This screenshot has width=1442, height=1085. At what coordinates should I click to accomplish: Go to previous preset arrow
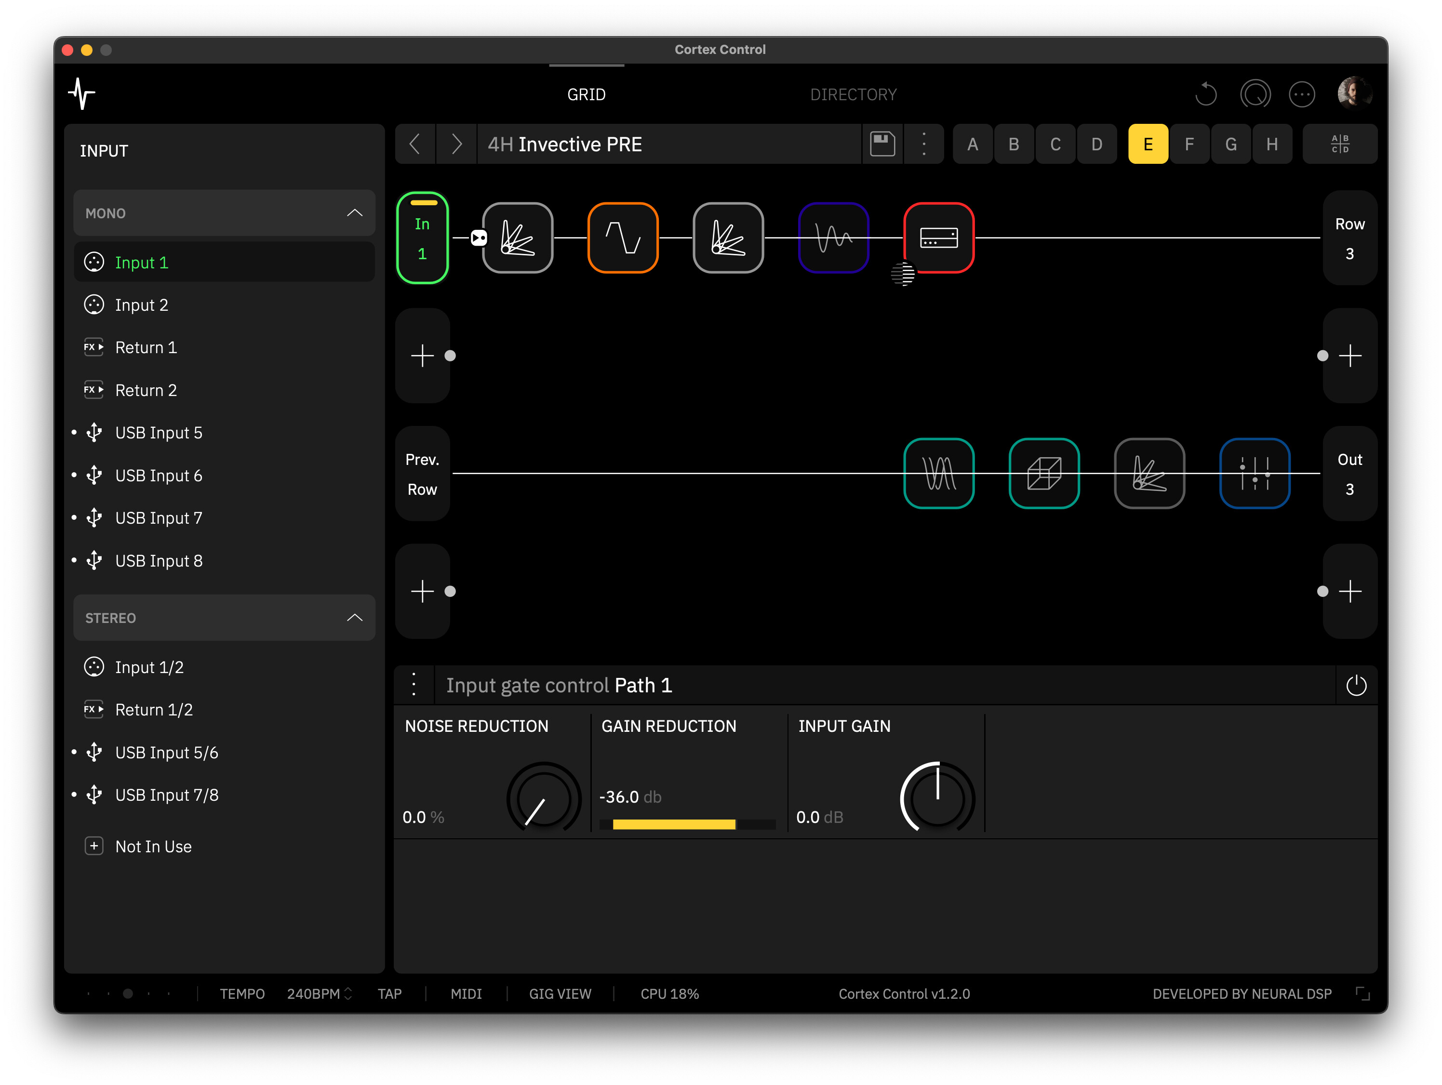(414, 144)
